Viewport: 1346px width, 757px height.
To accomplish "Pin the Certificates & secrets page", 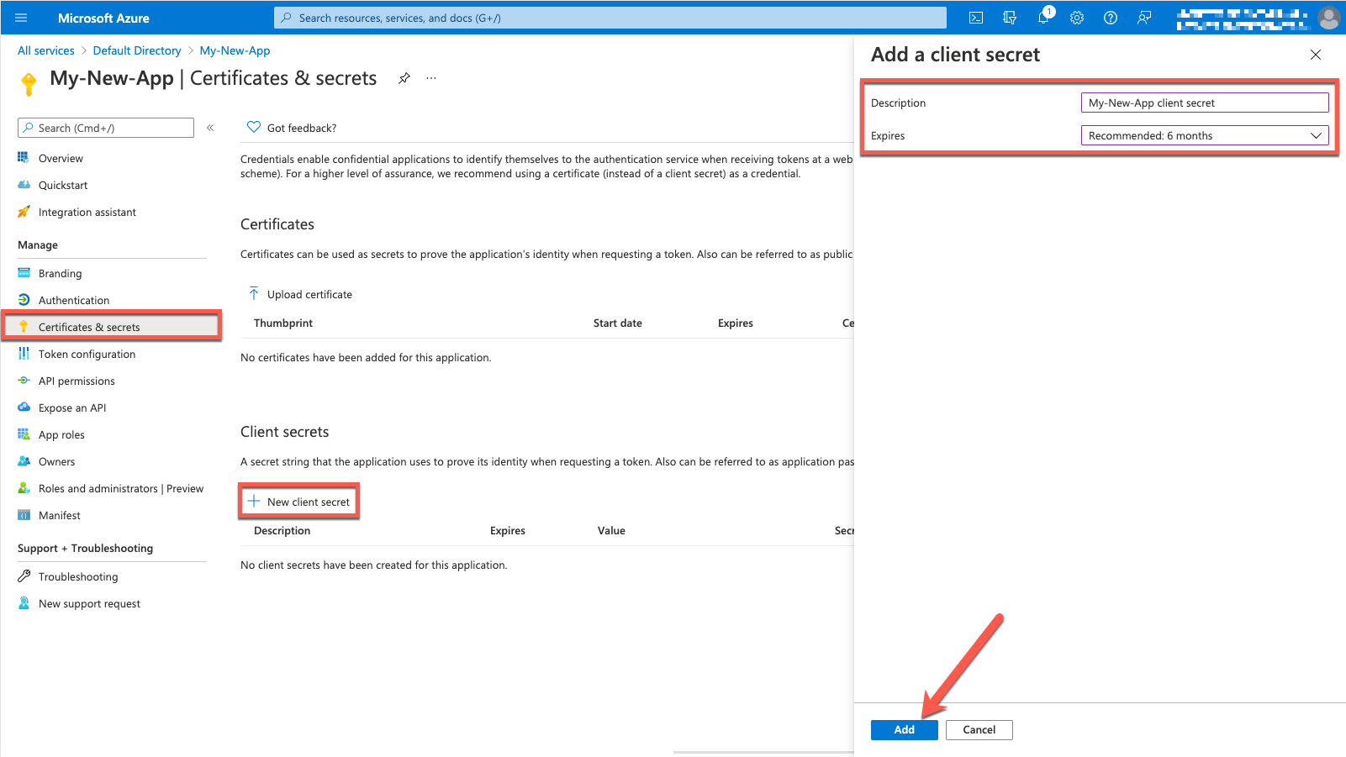I will (x=404, y=78).
